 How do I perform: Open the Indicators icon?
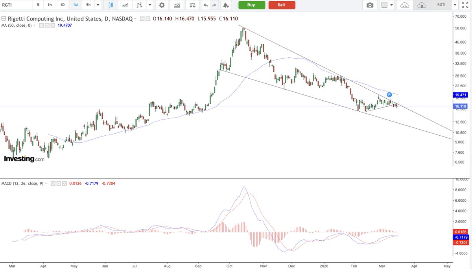click(x=177, y=5)
